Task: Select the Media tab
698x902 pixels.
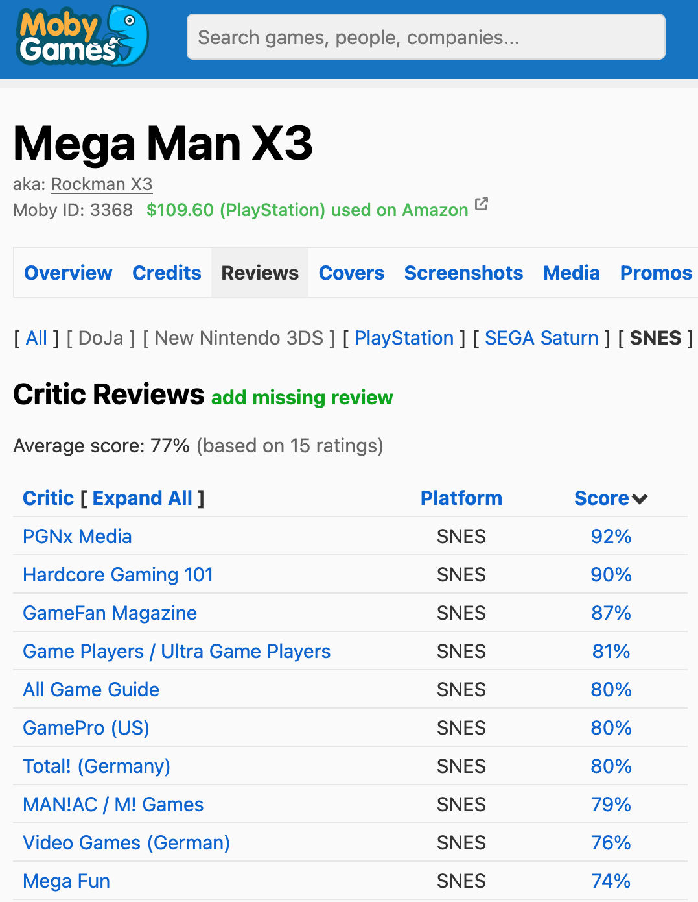Action: [x=571, y=273]
